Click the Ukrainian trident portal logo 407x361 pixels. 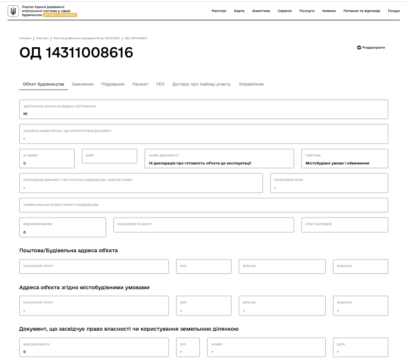pyautogui.click(x=13, y=11)
